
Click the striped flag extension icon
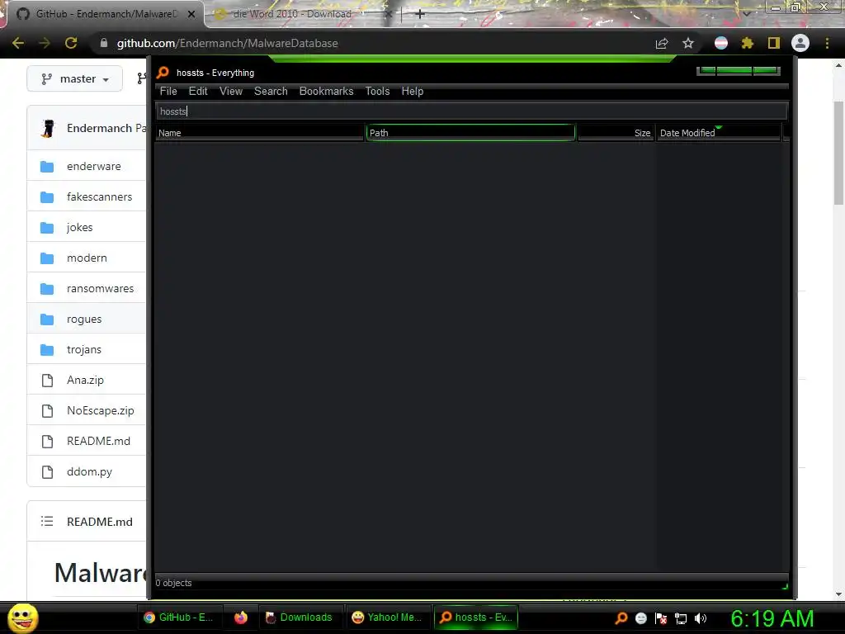[721, 43]
